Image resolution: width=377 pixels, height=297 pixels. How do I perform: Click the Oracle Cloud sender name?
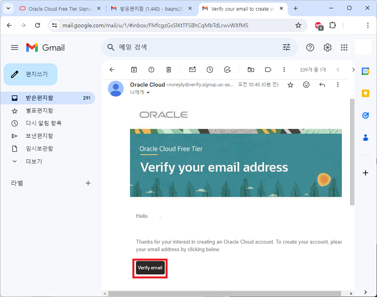point(147,85)
